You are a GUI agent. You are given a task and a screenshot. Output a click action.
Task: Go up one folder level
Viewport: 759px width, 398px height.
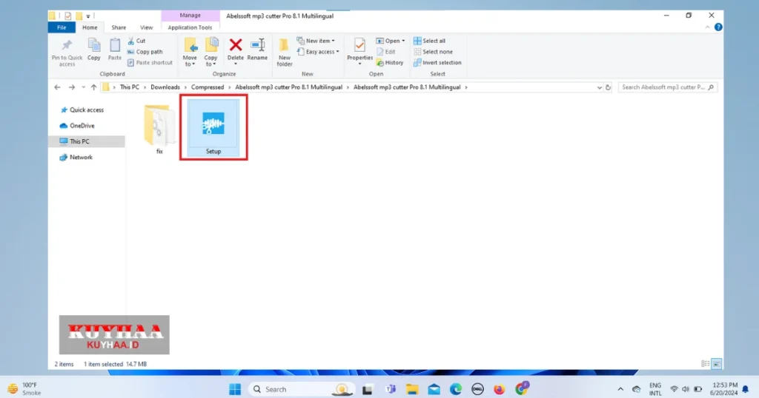coord(93,87)
